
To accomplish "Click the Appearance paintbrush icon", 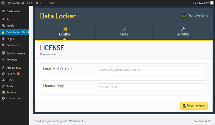I will pos(3,68).
